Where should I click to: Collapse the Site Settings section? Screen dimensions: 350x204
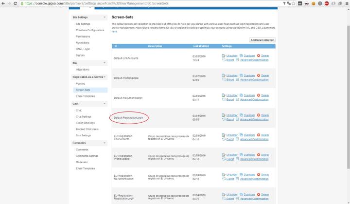coord(104,18)
